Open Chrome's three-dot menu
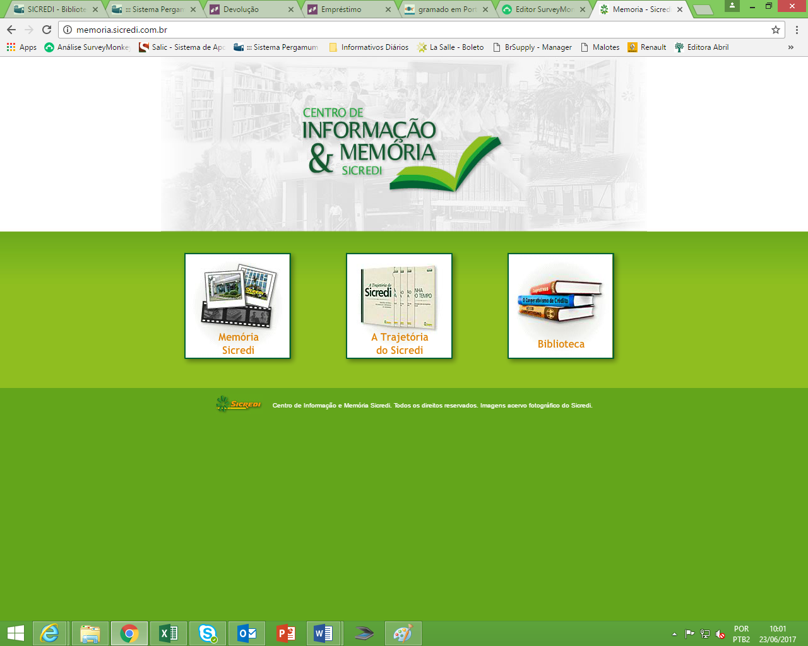808x646 pixels. coord(797,30)
